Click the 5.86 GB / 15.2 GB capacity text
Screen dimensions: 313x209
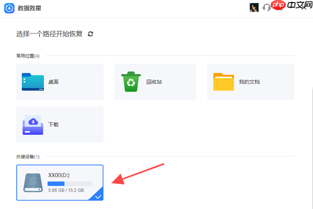click(66, 190)
